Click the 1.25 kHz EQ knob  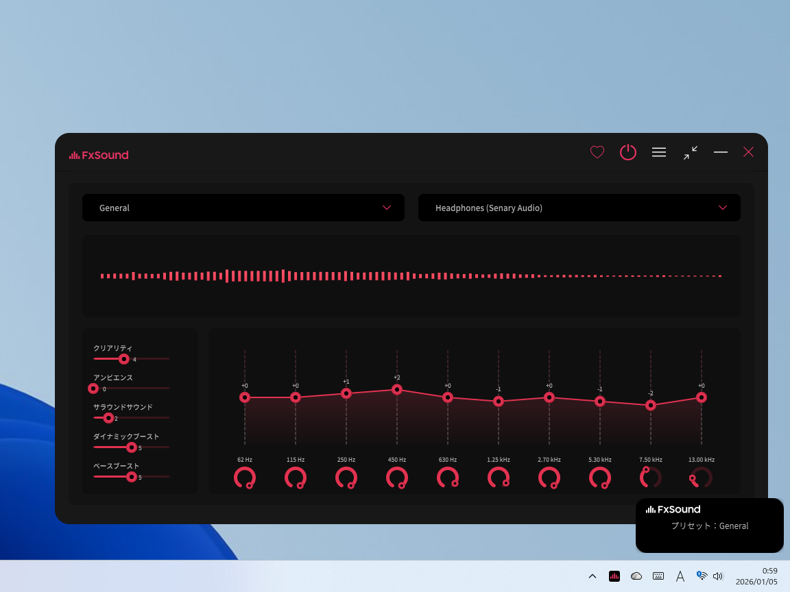499,478
